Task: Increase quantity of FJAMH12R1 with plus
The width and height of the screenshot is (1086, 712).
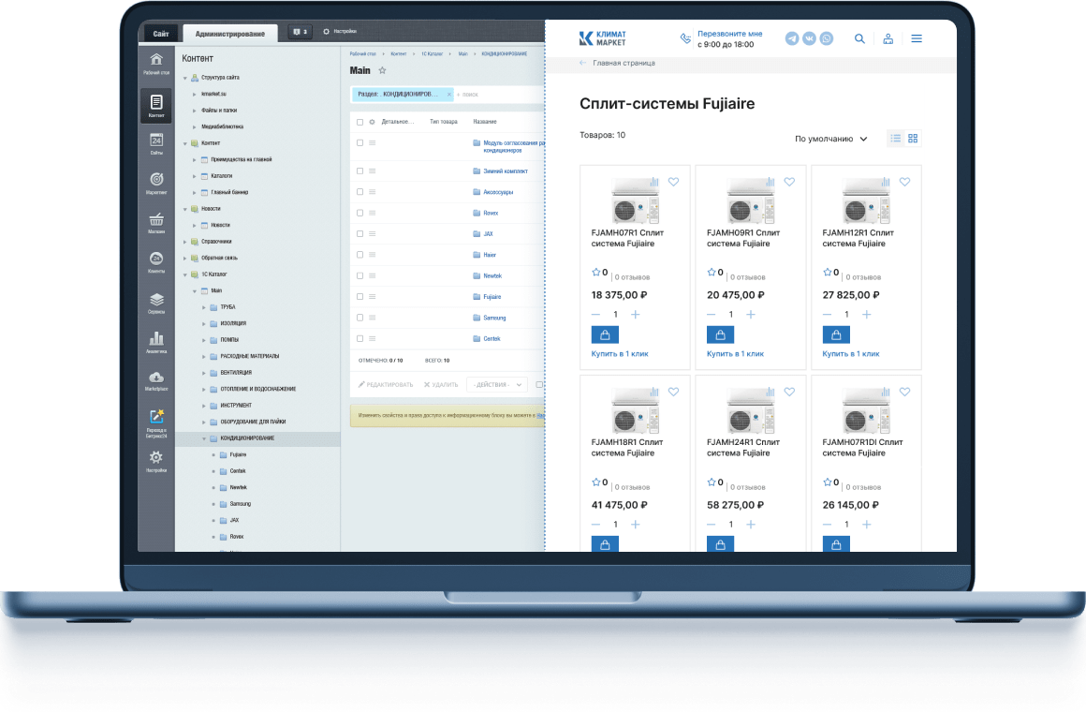Action: coord(866,315)
